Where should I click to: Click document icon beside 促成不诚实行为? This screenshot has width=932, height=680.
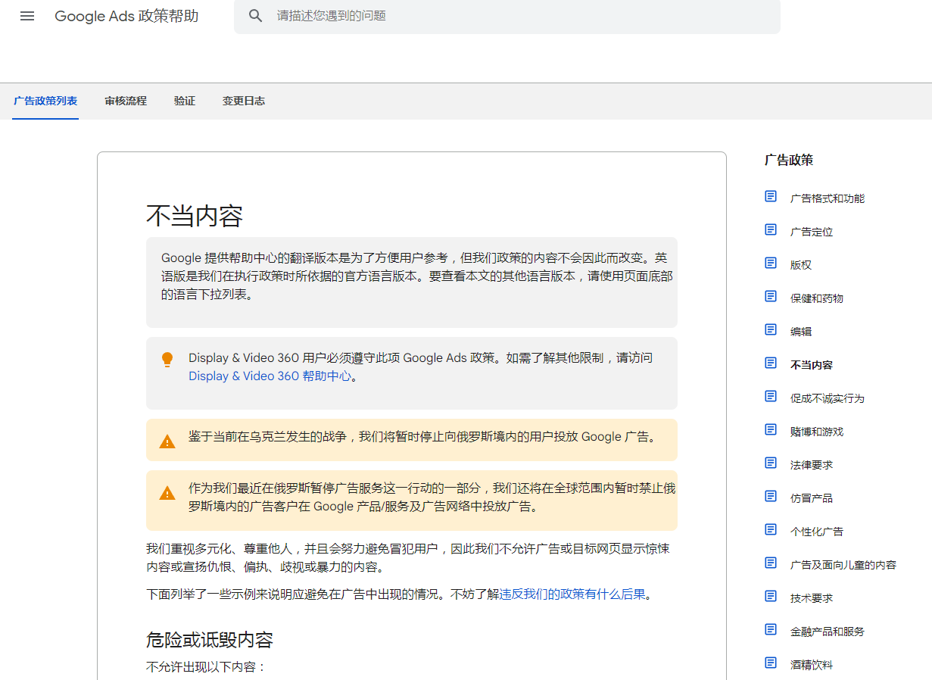click(771, 397)
